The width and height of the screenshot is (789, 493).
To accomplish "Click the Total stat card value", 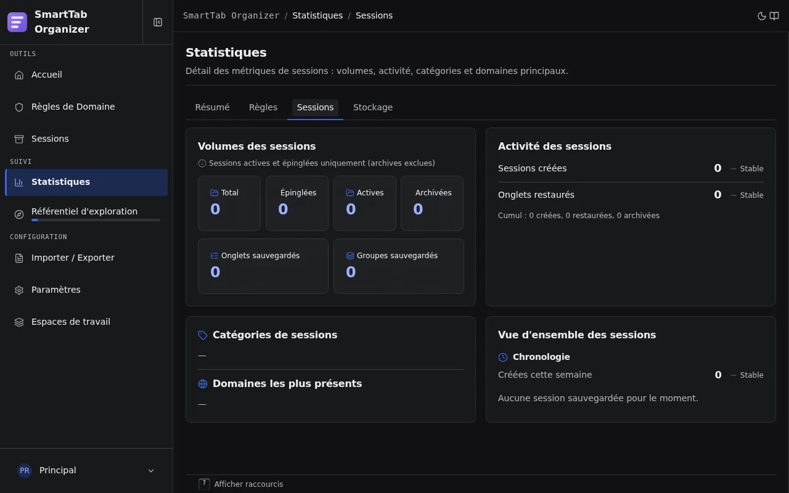I will [x=215, y=210].
